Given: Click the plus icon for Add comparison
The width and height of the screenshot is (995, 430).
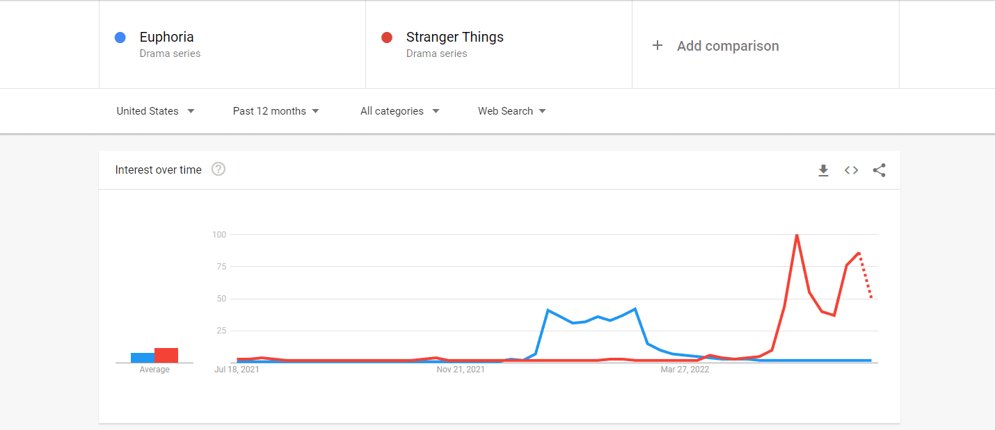Looking at the screenshot, I should [x=658, y=46].
